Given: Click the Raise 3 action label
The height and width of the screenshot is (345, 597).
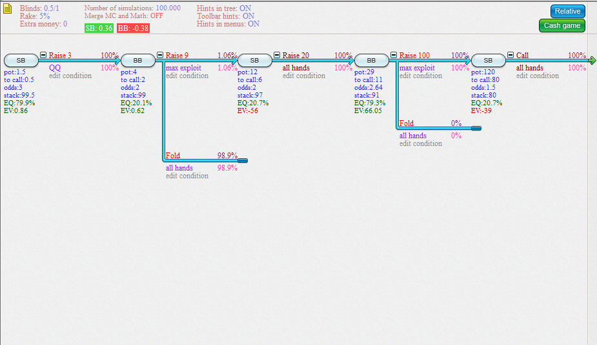Looking at the screenshot, I should coord(60,56).
